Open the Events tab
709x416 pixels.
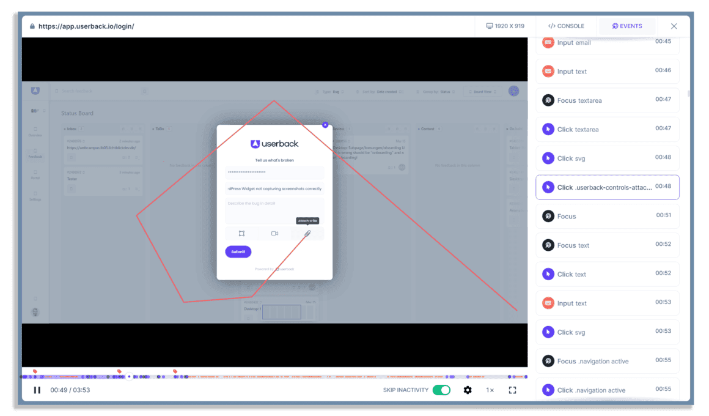[627, 26]
